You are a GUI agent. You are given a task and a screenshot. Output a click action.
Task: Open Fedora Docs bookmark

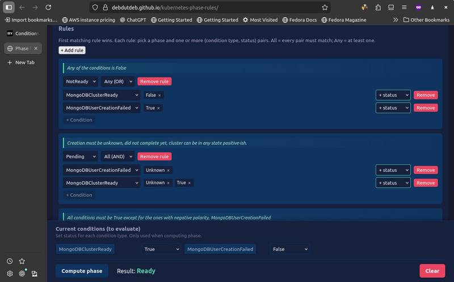tap(300, 20)
